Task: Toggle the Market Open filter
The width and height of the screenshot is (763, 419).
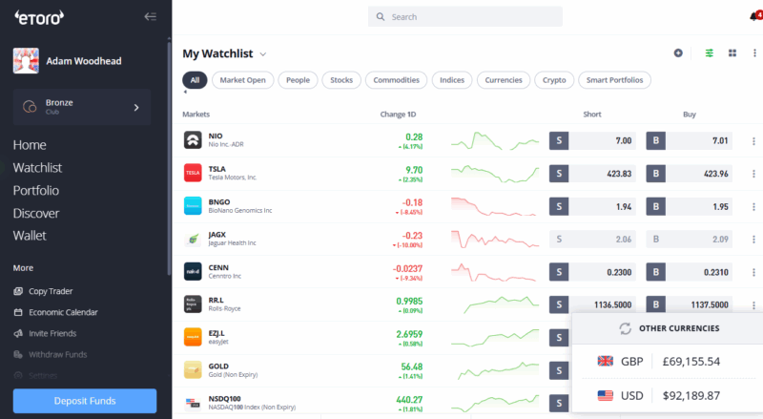Action: click(x=243, y=80)
